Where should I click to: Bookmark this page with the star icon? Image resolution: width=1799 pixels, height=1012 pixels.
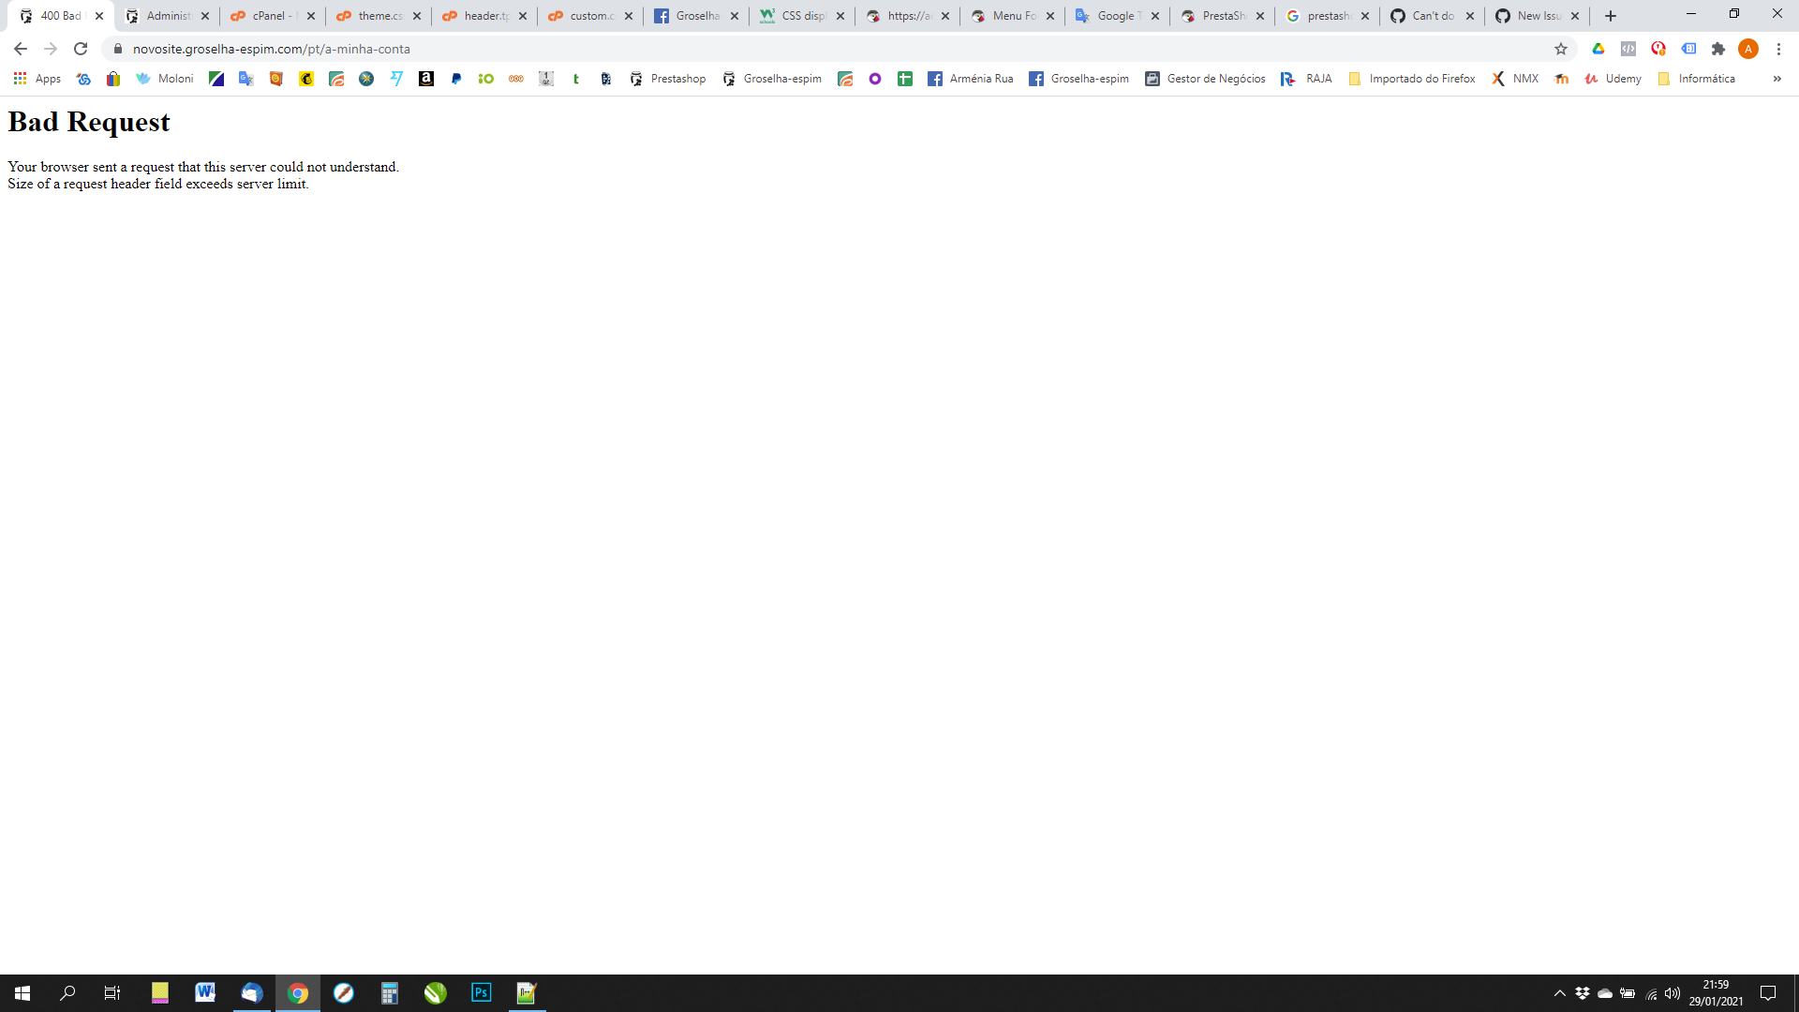coord(1561,49)
